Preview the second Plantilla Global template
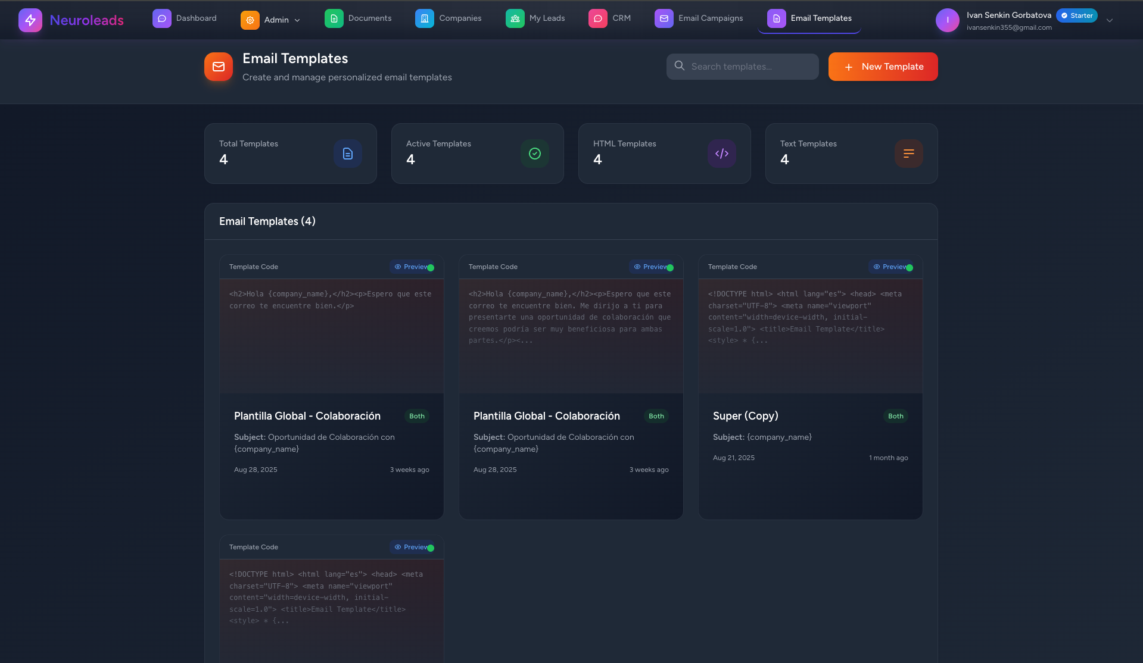The height and width of the screenshot is (663, 1143). coord(650,267)
